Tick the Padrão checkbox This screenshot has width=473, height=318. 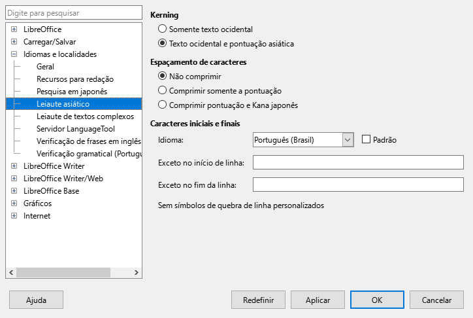coord(366,139)
